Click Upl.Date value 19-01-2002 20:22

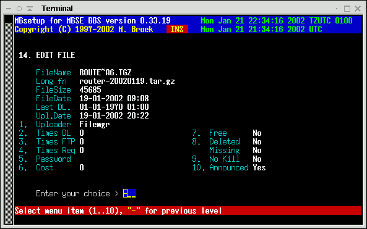pyautogui.click(x=114, y=116)
